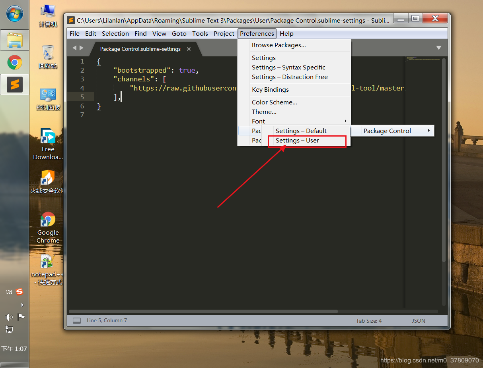The image size is (483, 368).
Task: Close the Preferences menu
Action: pyautogui.click(x=257, y=33)
